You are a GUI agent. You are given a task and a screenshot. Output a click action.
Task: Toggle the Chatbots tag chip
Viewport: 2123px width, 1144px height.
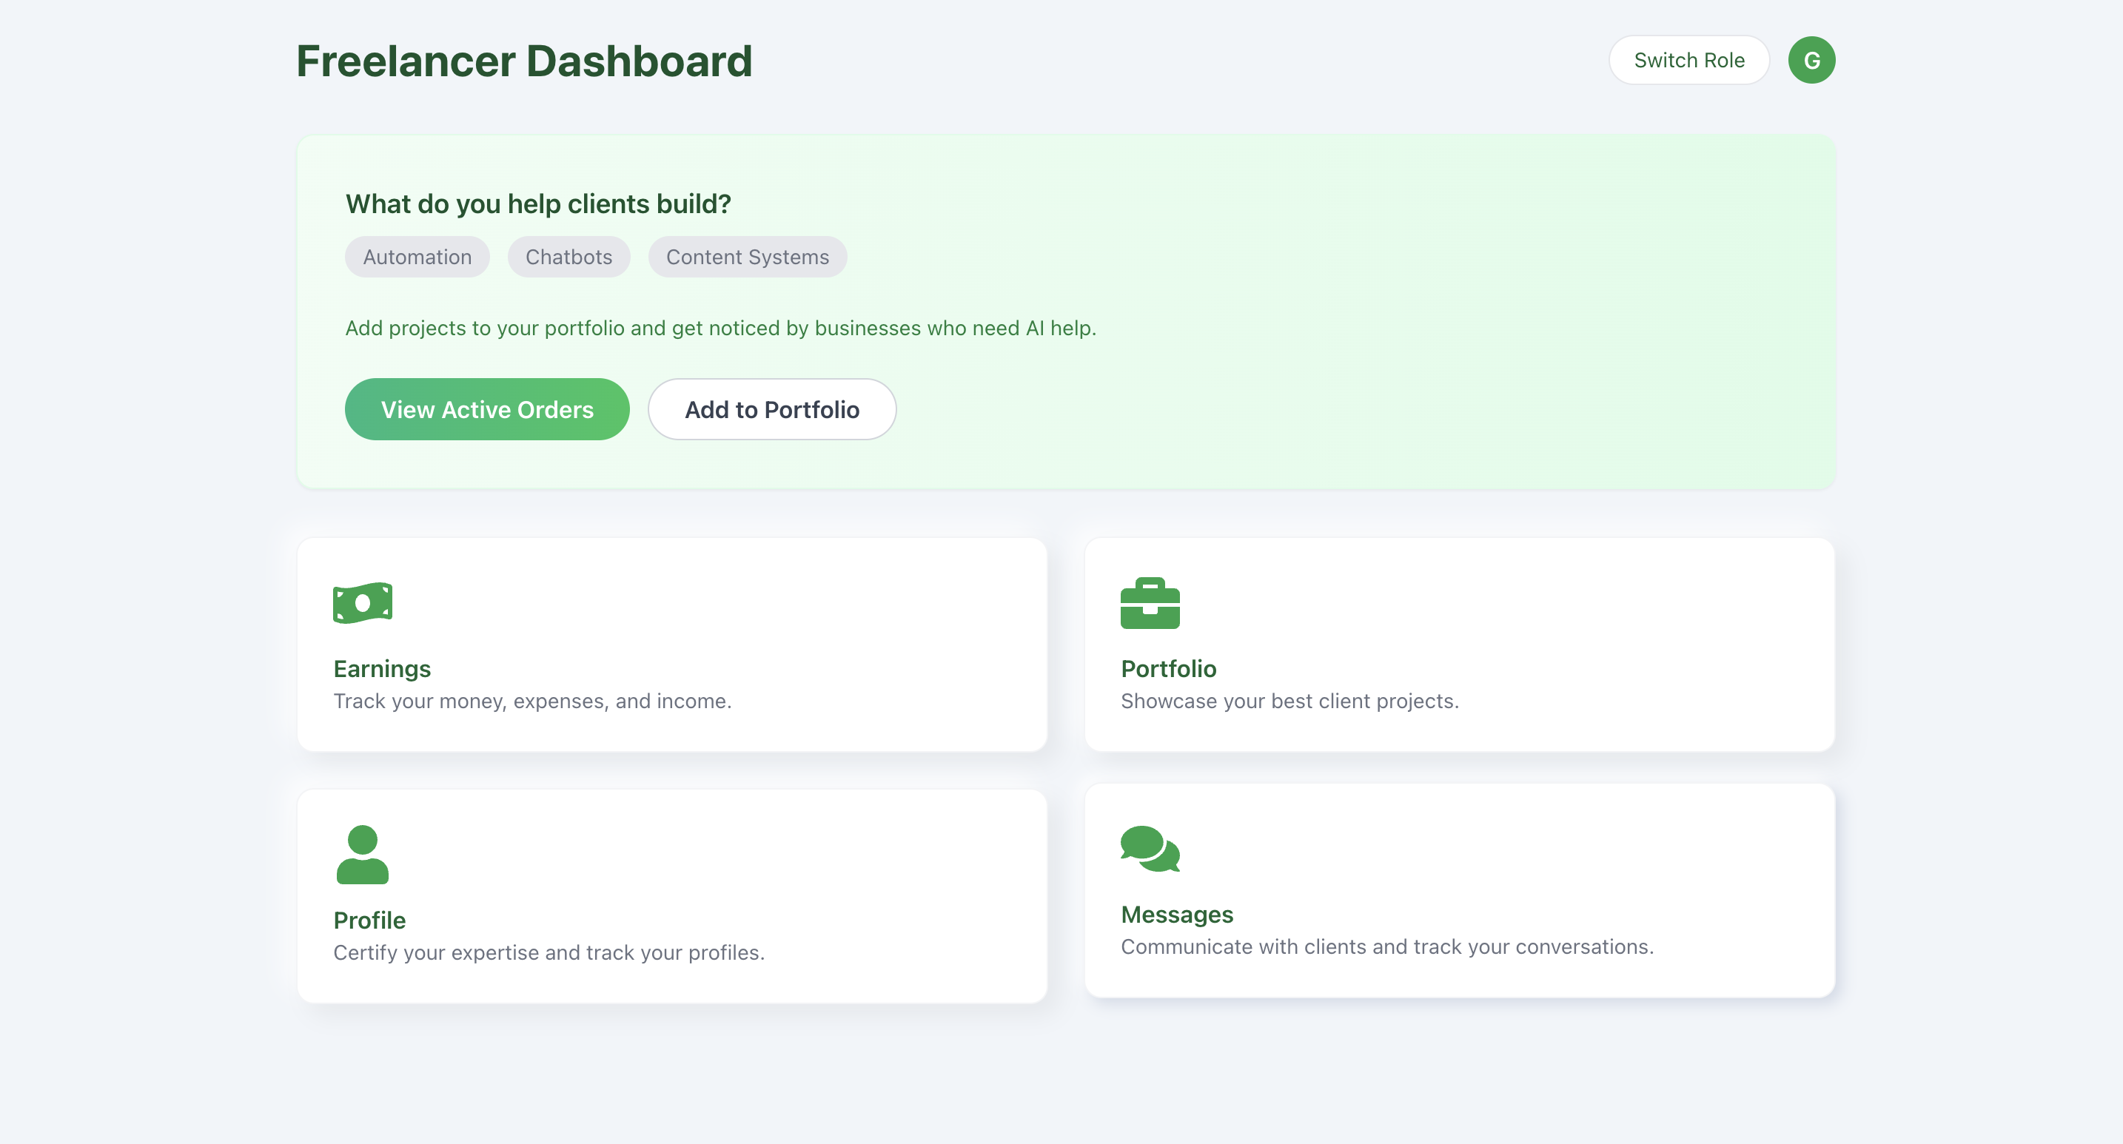(569, 257)
